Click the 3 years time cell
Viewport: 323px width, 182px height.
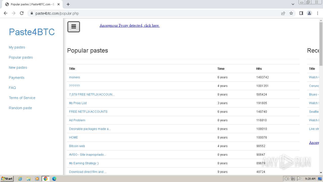pos(223,103)
